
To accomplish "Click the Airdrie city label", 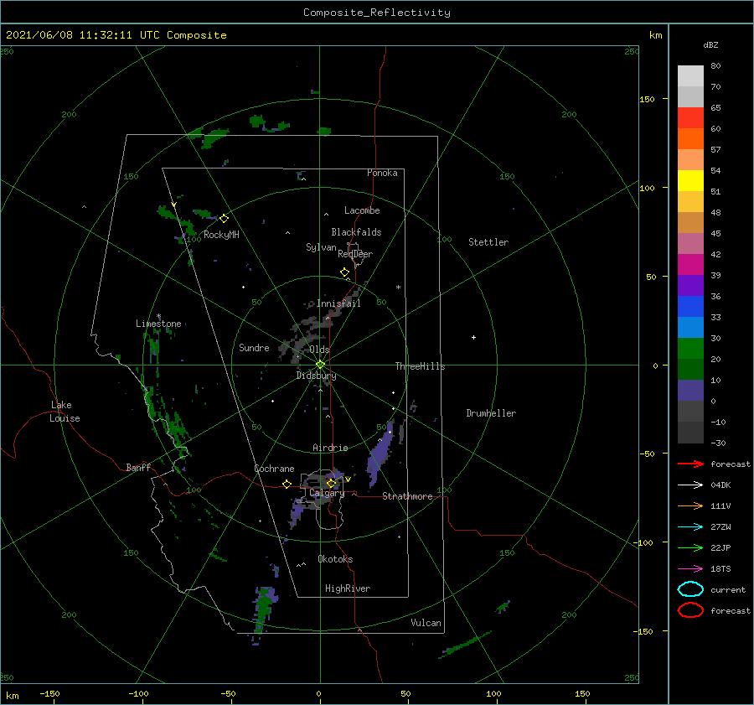I will tap(330, 448).
